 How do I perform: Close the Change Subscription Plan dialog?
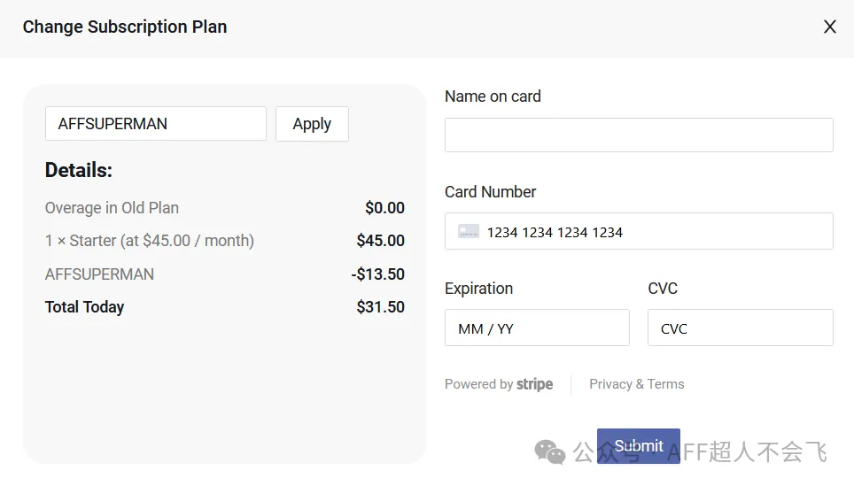[x=830, y=27]
